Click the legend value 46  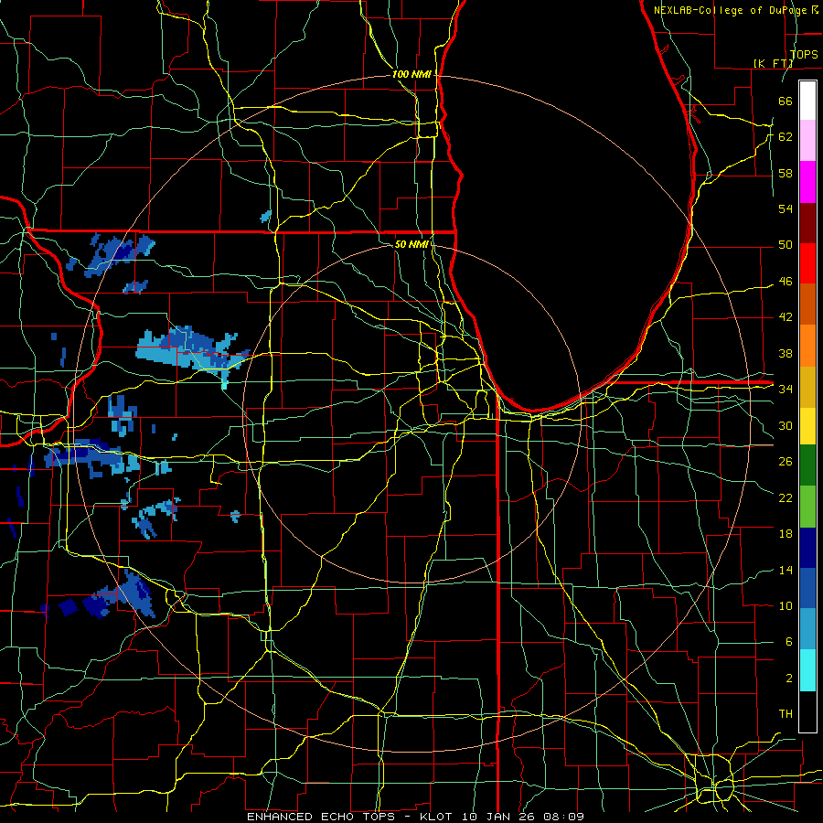786,282
